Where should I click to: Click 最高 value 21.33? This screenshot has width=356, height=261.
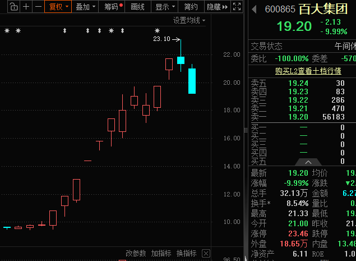click(x=298, y=213)
